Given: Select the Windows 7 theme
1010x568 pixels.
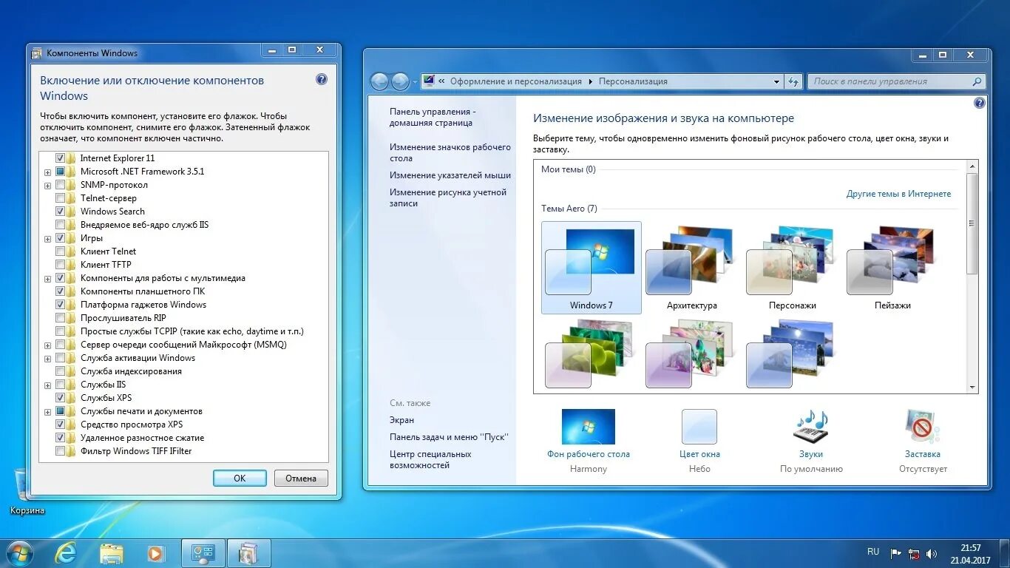Looking at the screenshot, I should [592, 268].
